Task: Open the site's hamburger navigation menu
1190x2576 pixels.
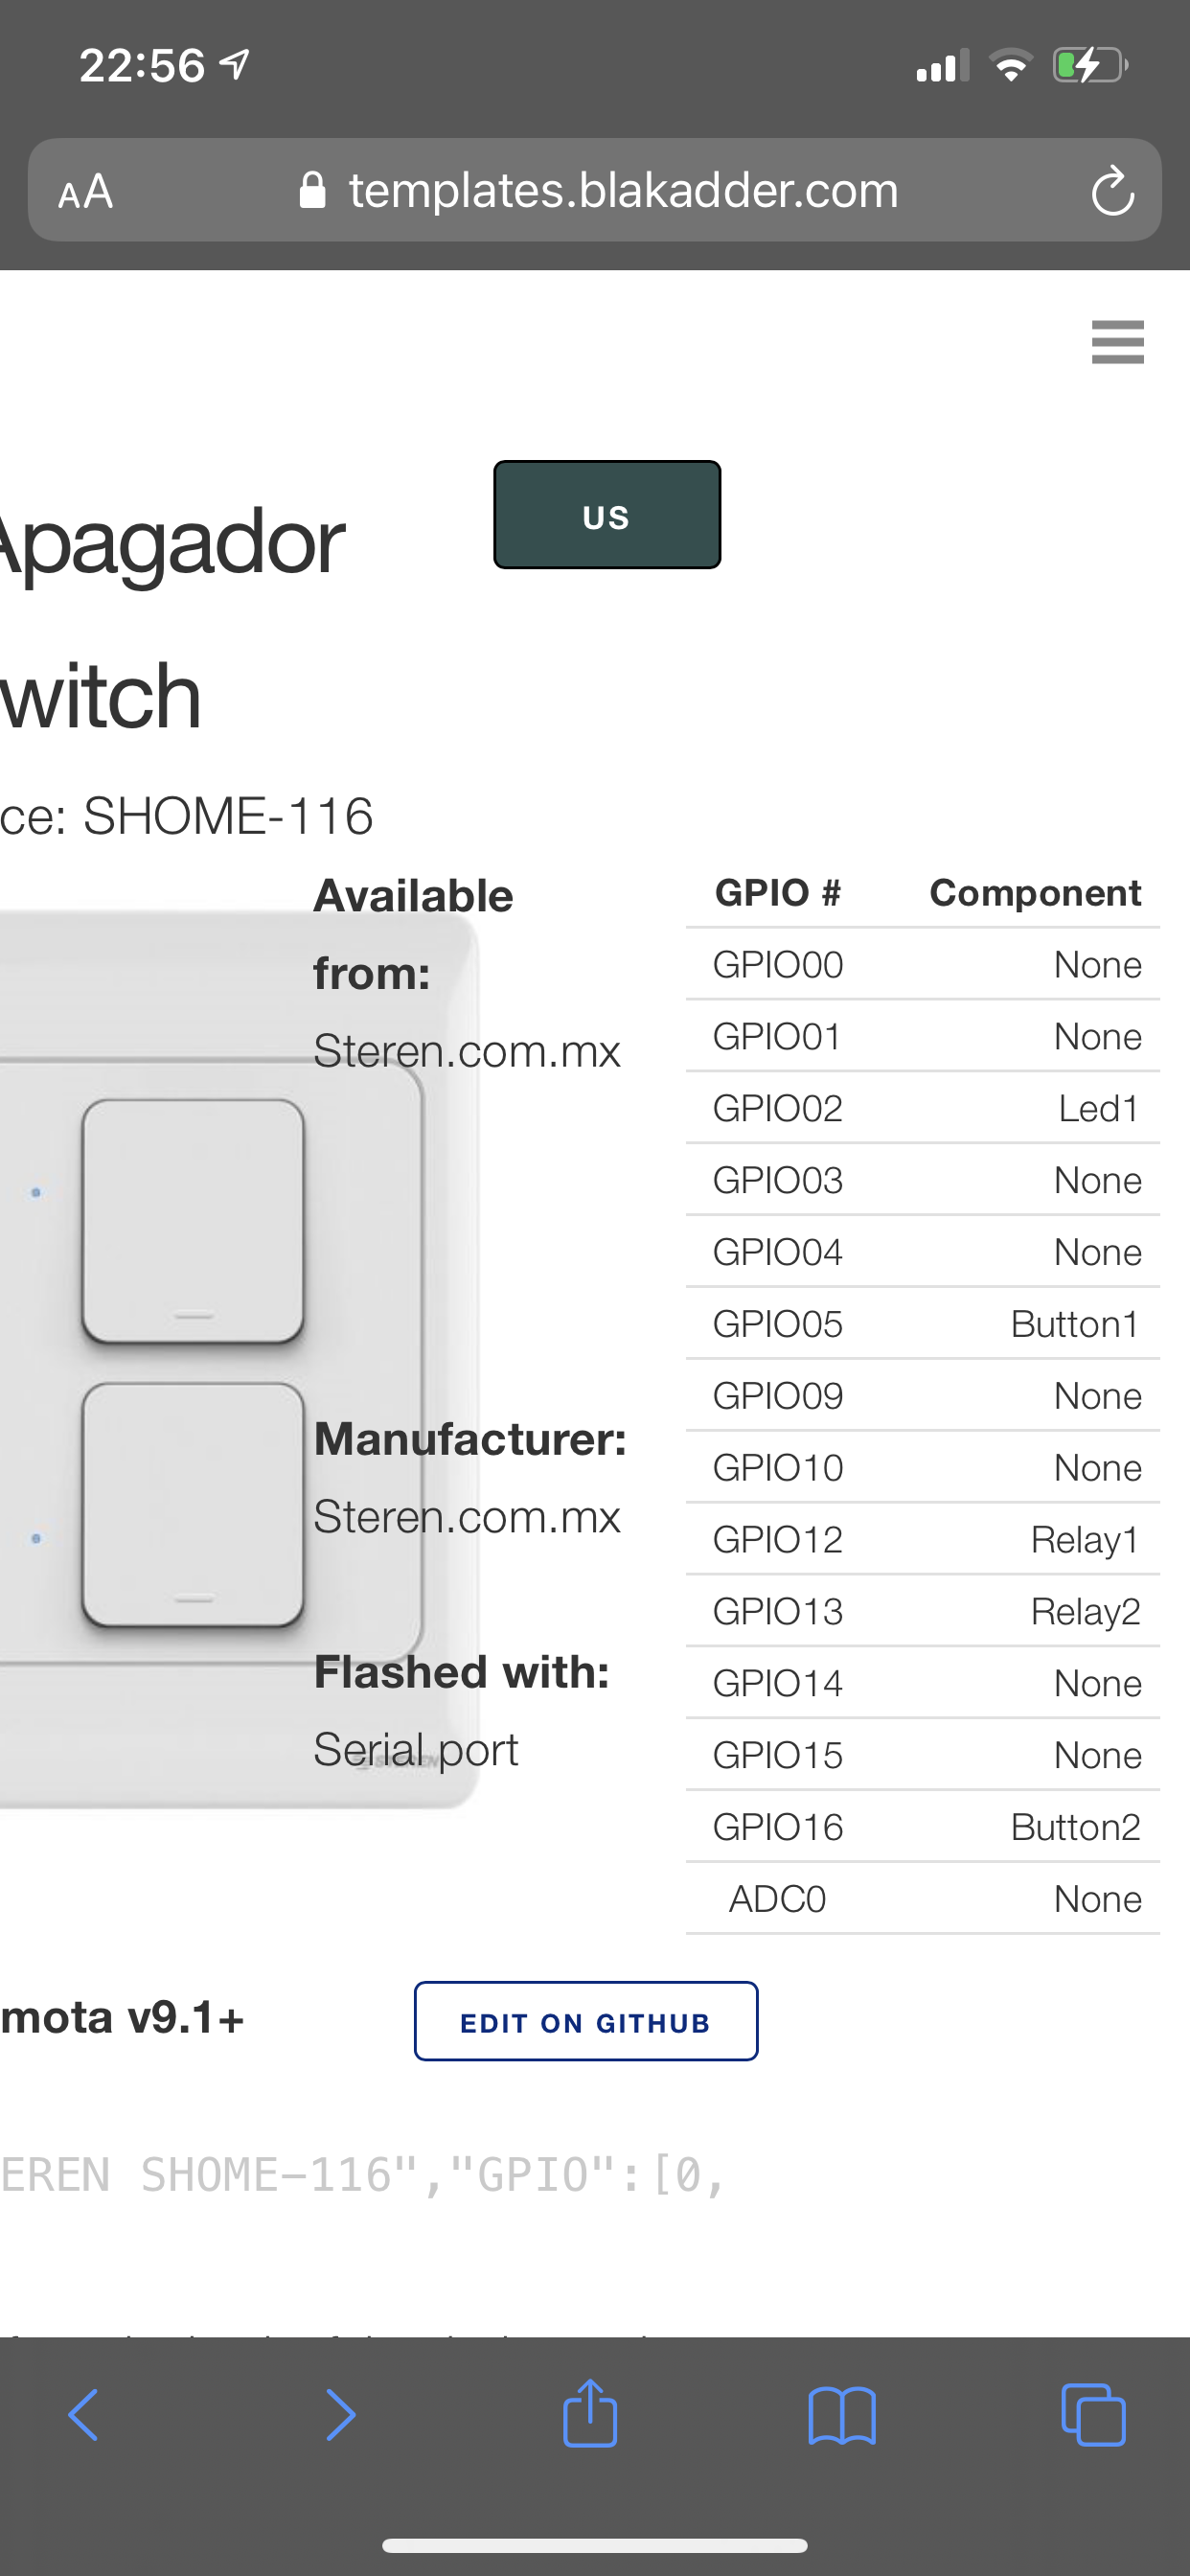Action: 1117,342
